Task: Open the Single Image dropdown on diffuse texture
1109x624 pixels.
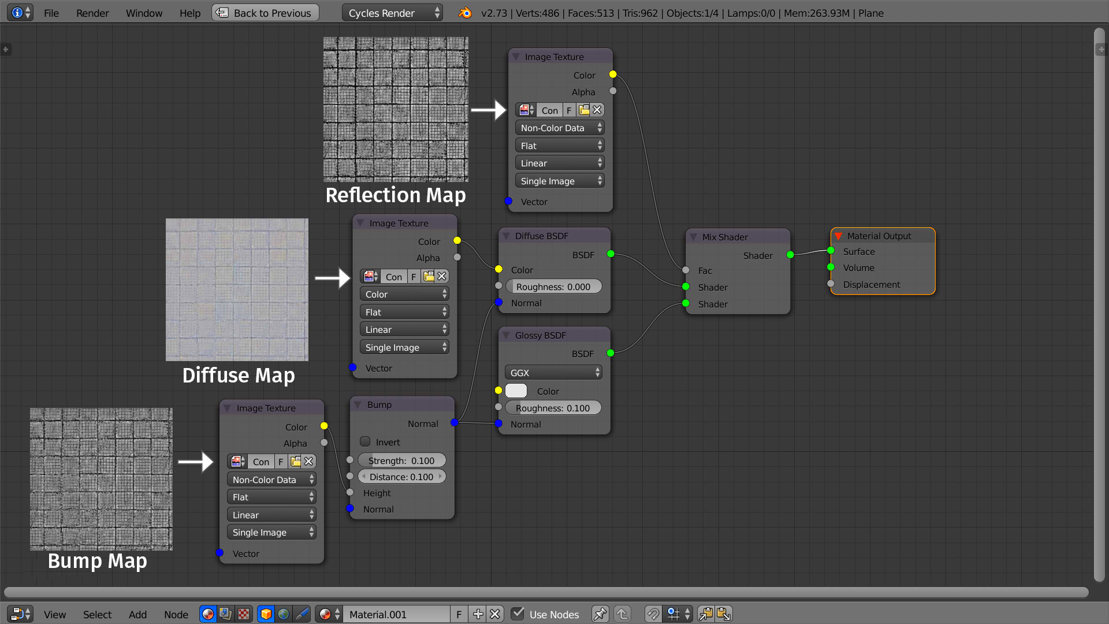Action: click(x=403, y=347)
